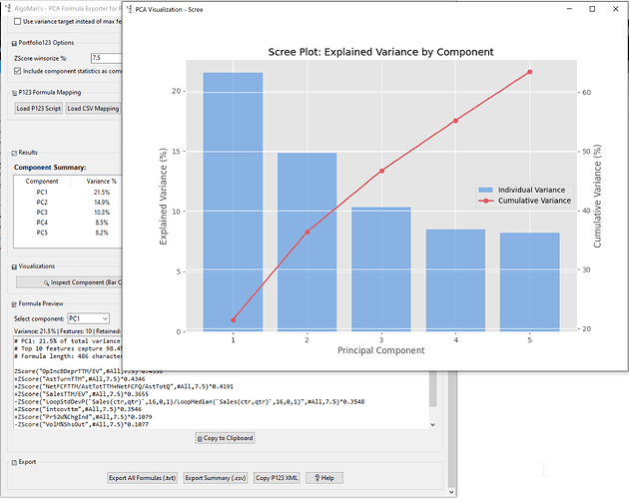
Task: Click the Formula Preview section icon
Action: click(x=13, y=303)
